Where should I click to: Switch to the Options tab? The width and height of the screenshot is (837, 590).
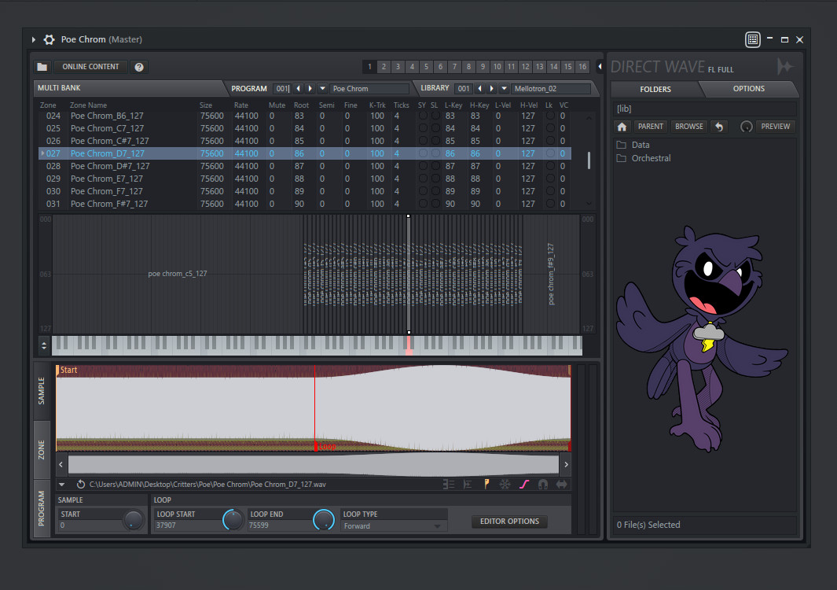(748, 89)
